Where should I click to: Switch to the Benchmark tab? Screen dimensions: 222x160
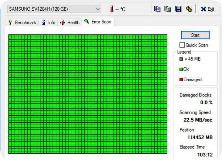click(26, 23)
